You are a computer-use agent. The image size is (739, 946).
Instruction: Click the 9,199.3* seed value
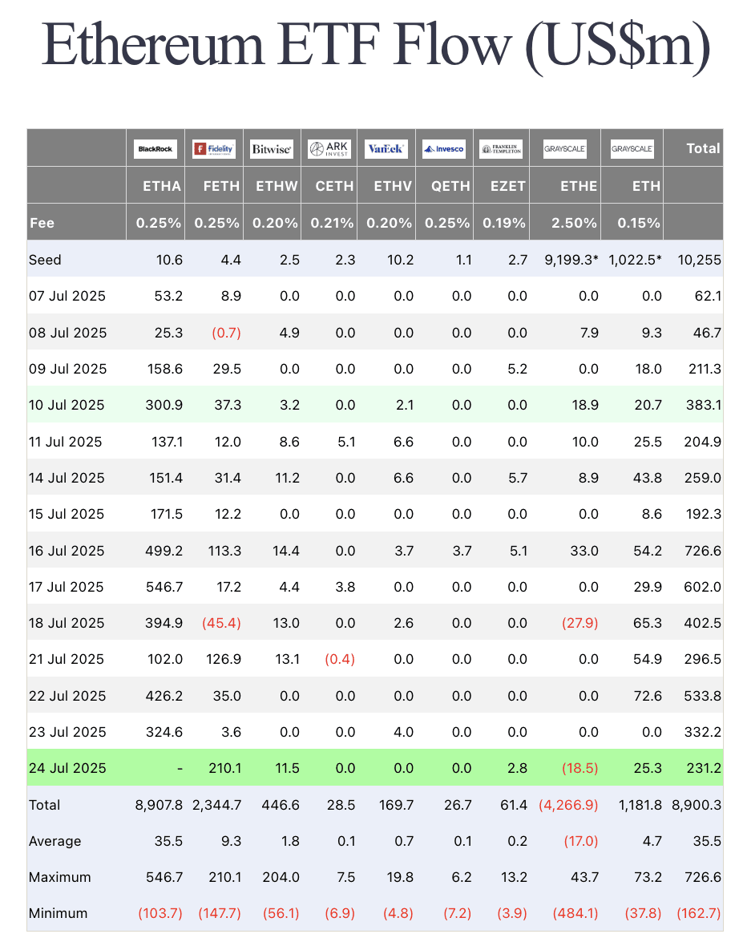pos(571,260)
